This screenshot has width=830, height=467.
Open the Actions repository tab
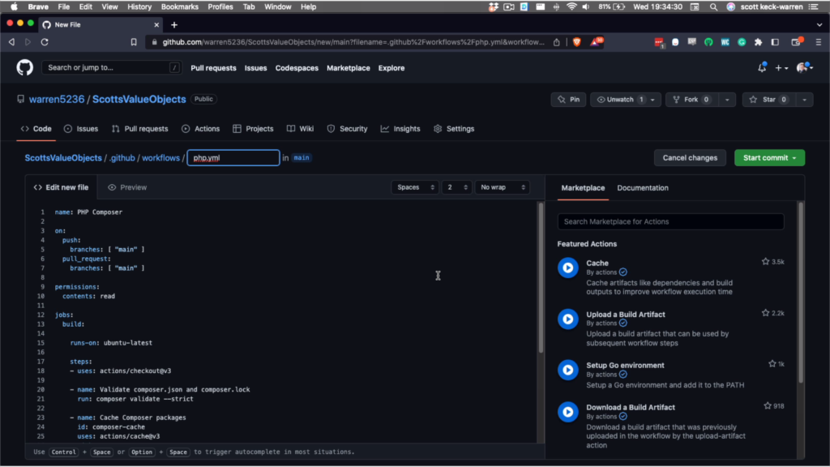[200, 129]
